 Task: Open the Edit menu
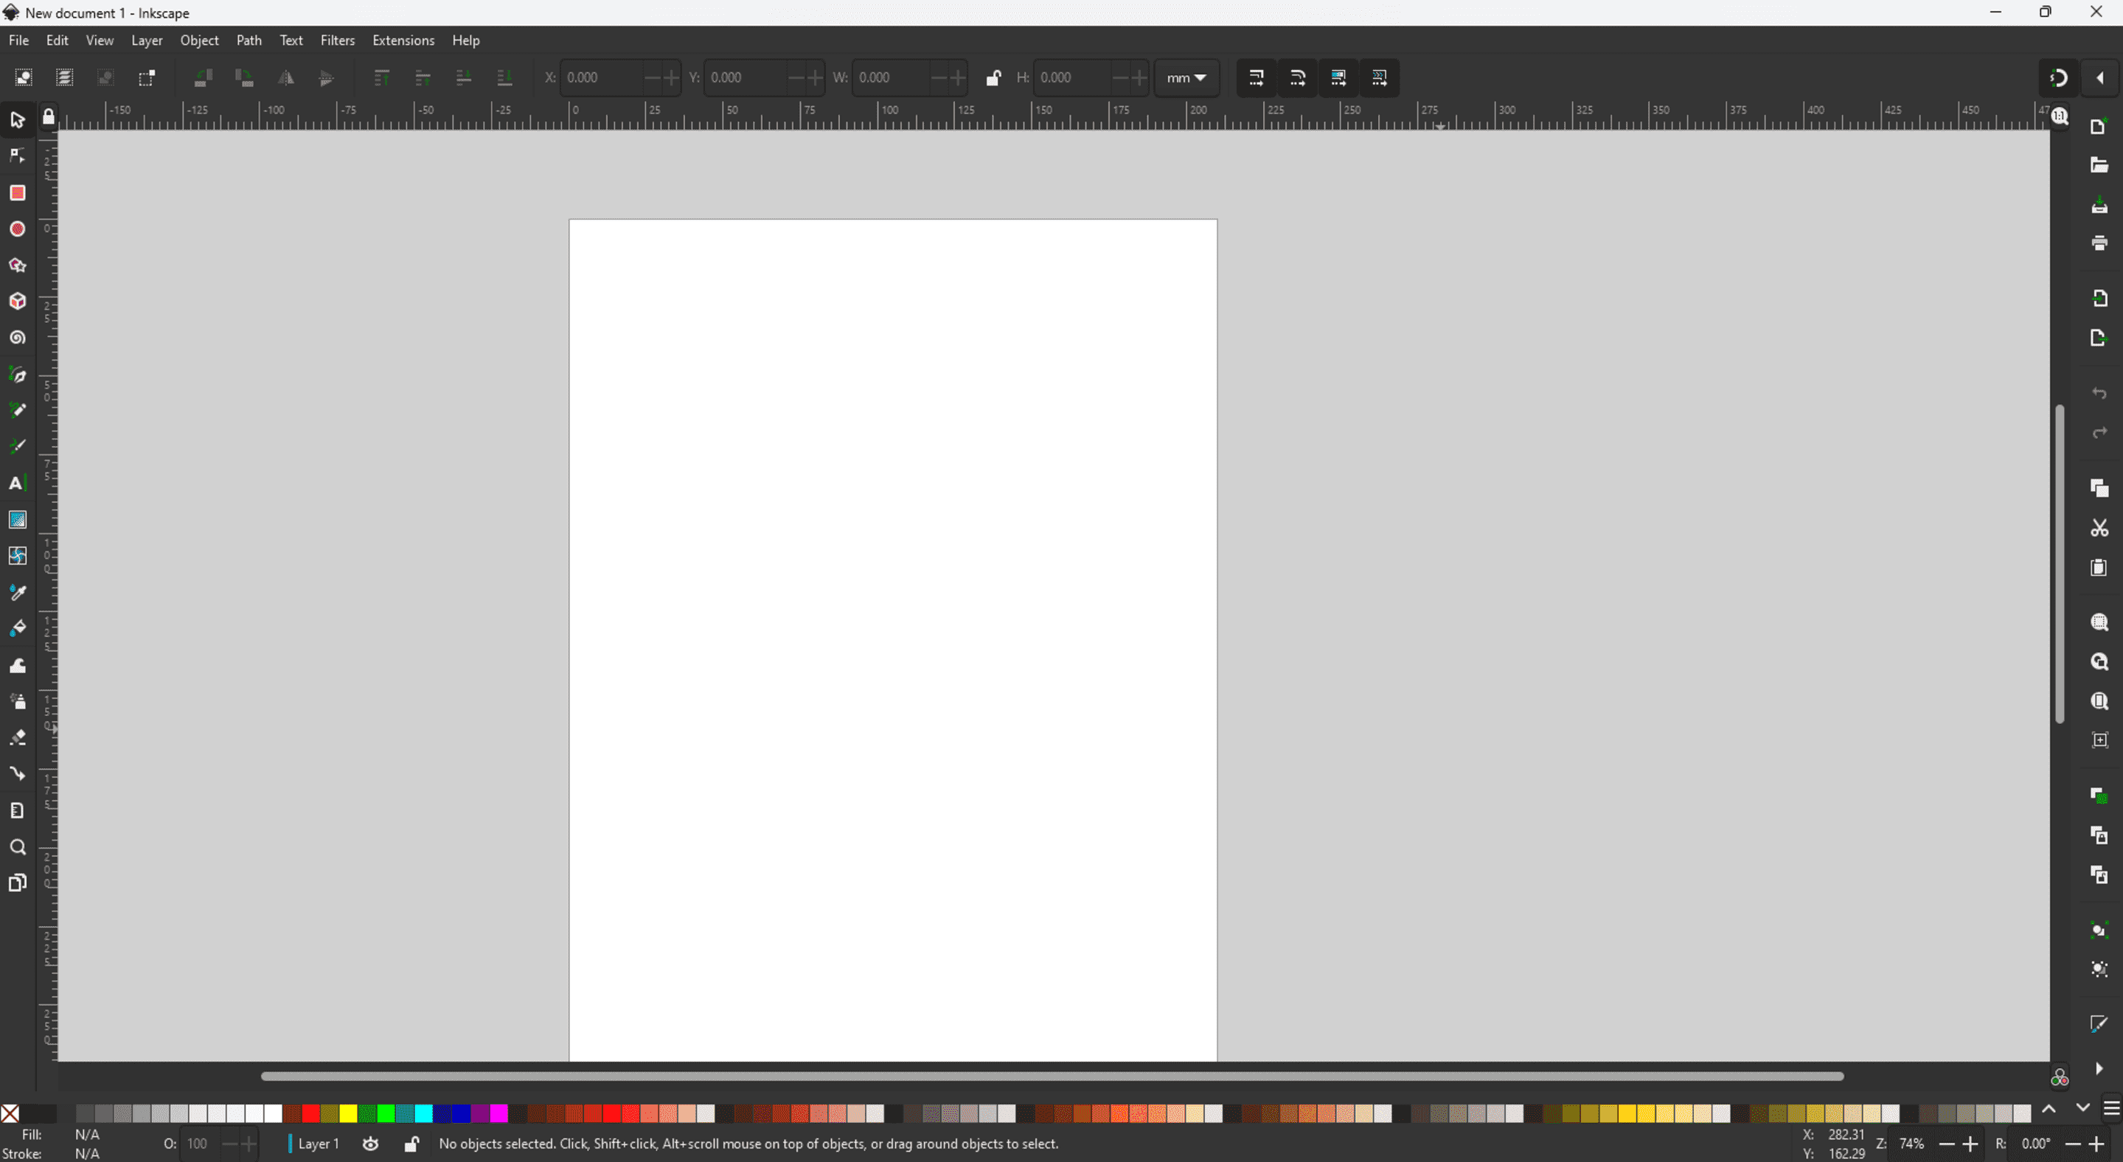click(x=57, y=41)
